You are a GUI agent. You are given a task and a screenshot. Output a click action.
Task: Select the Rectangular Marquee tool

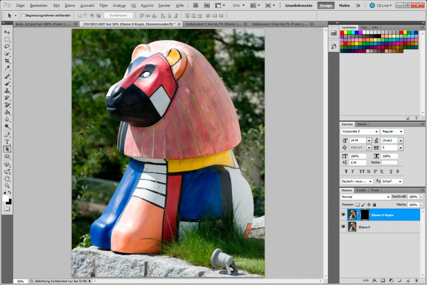click(7, 39)
